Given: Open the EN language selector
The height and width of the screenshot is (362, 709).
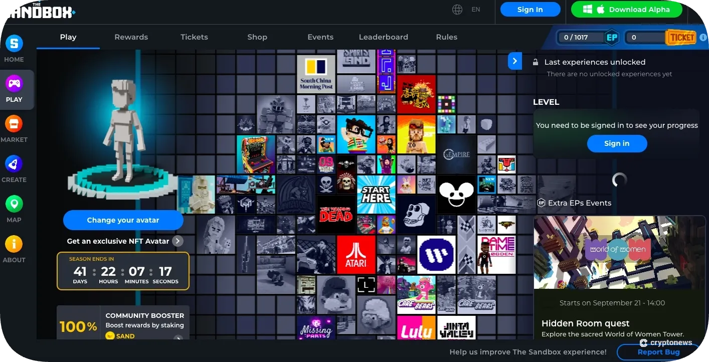Looking at the screenshot, I should coord(475,10).
